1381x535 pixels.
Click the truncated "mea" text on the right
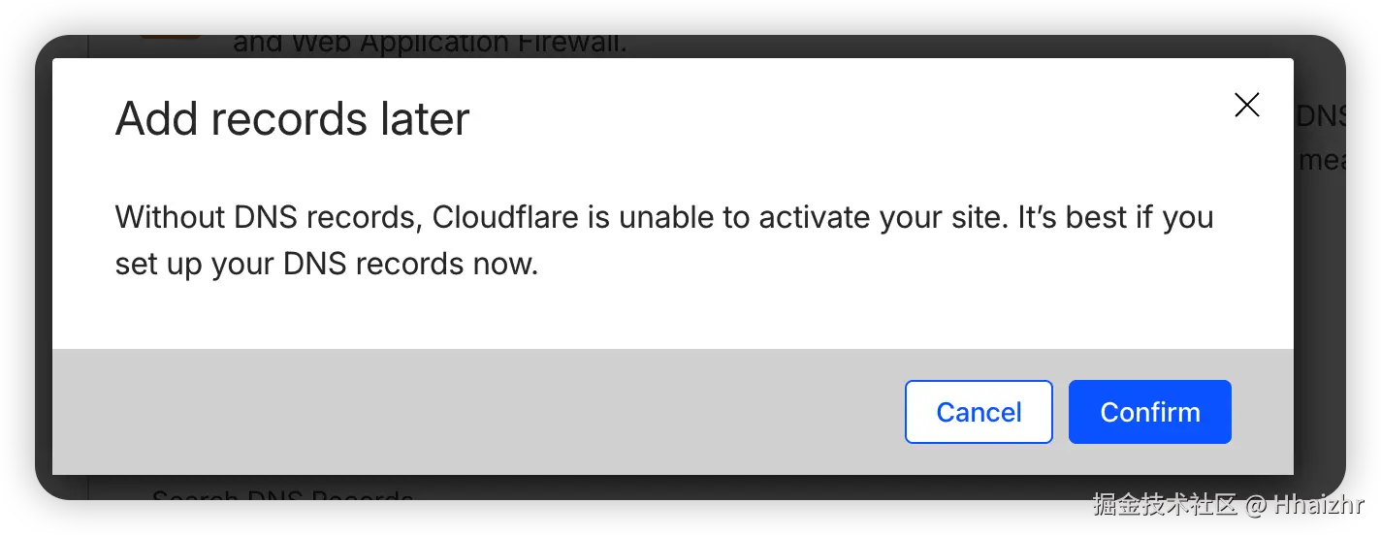(1320, 161)
